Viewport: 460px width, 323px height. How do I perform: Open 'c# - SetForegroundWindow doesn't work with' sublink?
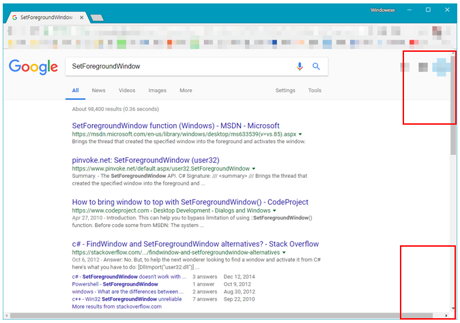[129, 277]
